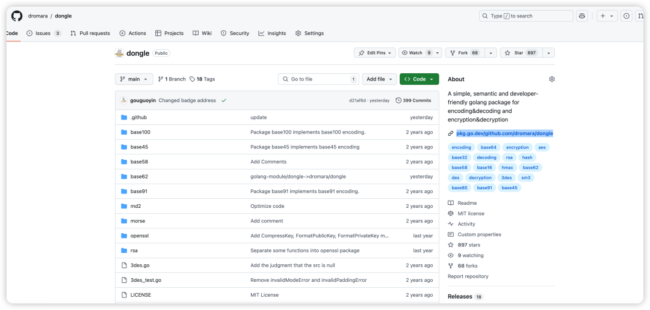View the 68 forks link
650x310 pixels.
[463, 266]
